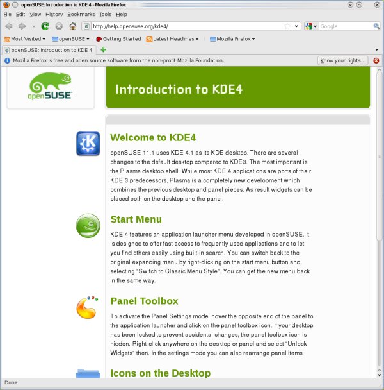The width and height of the screenshot is (384, 390).
Task: Click the Forward navigation arrow
Action: (22, 26)
